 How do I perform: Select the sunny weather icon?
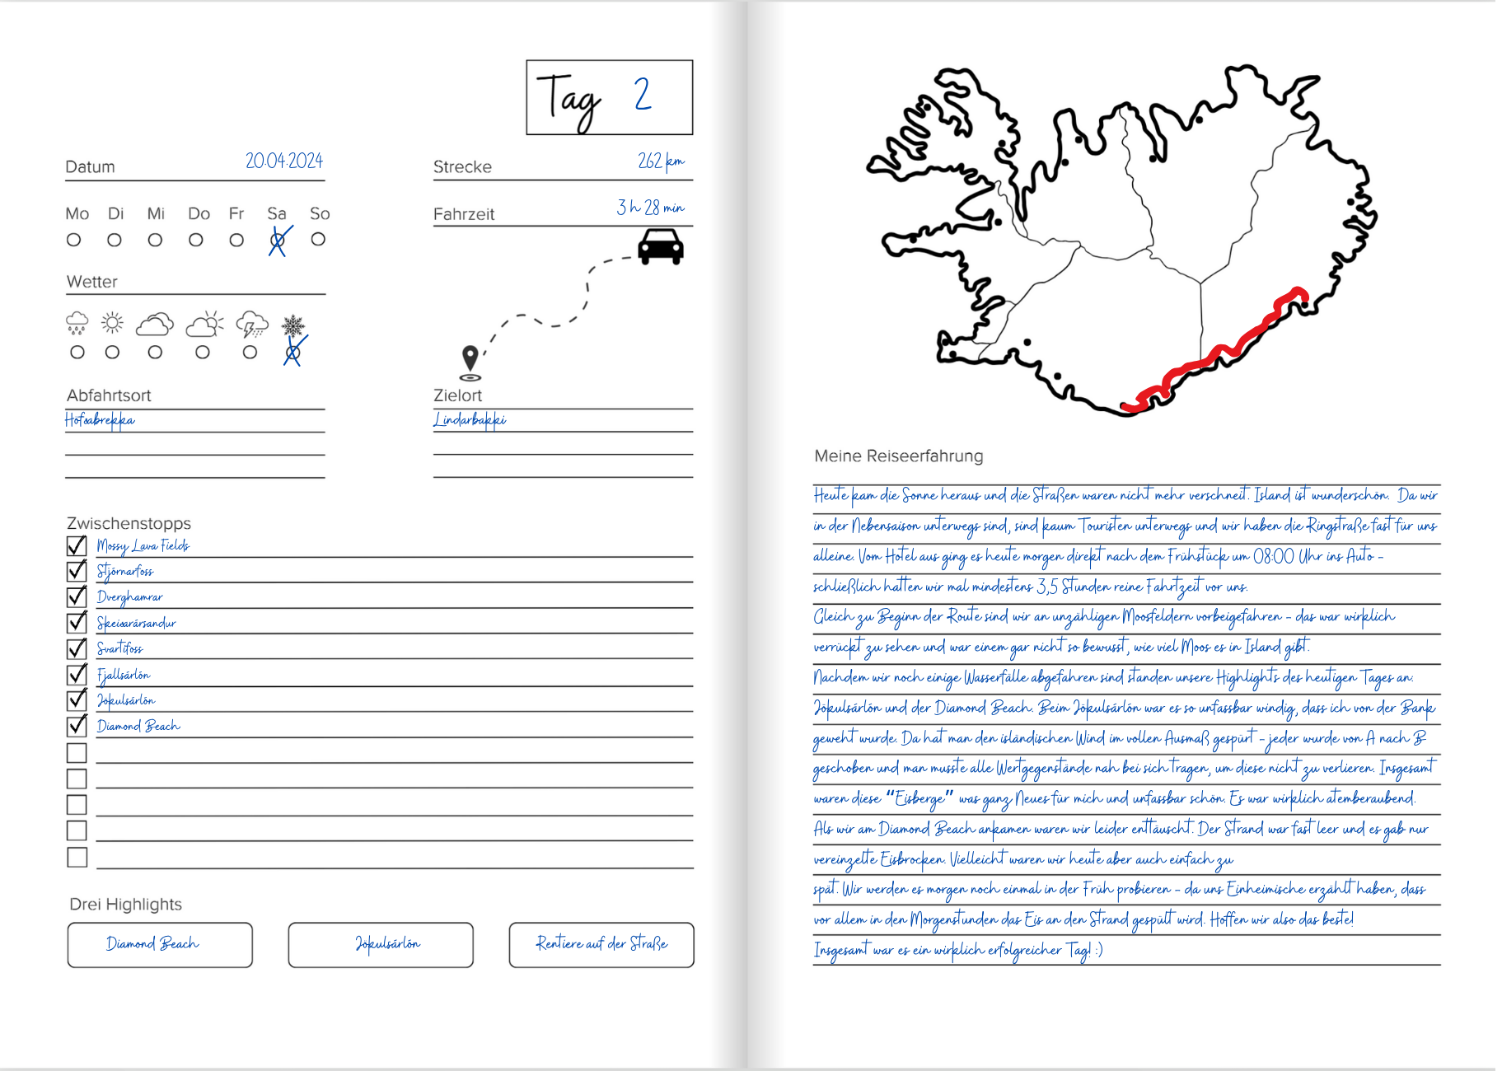pyautogui.click(x=113, y=323)
